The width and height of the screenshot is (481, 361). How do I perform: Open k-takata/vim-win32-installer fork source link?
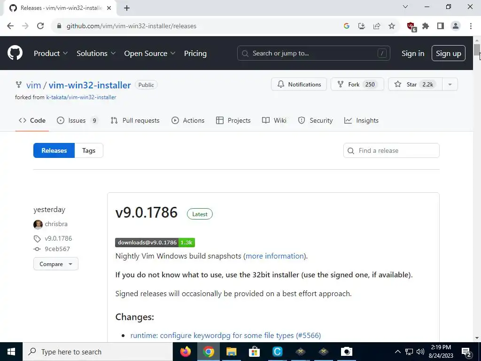tap(81, 97)
